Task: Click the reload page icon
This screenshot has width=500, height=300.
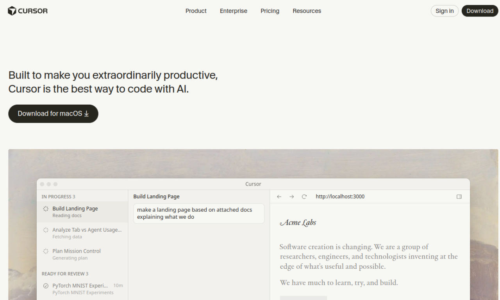Action: point(304,196)
